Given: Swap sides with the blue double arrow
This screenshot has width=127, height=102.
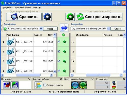Looking at the screenshot, I should click(x=64, y=28).
